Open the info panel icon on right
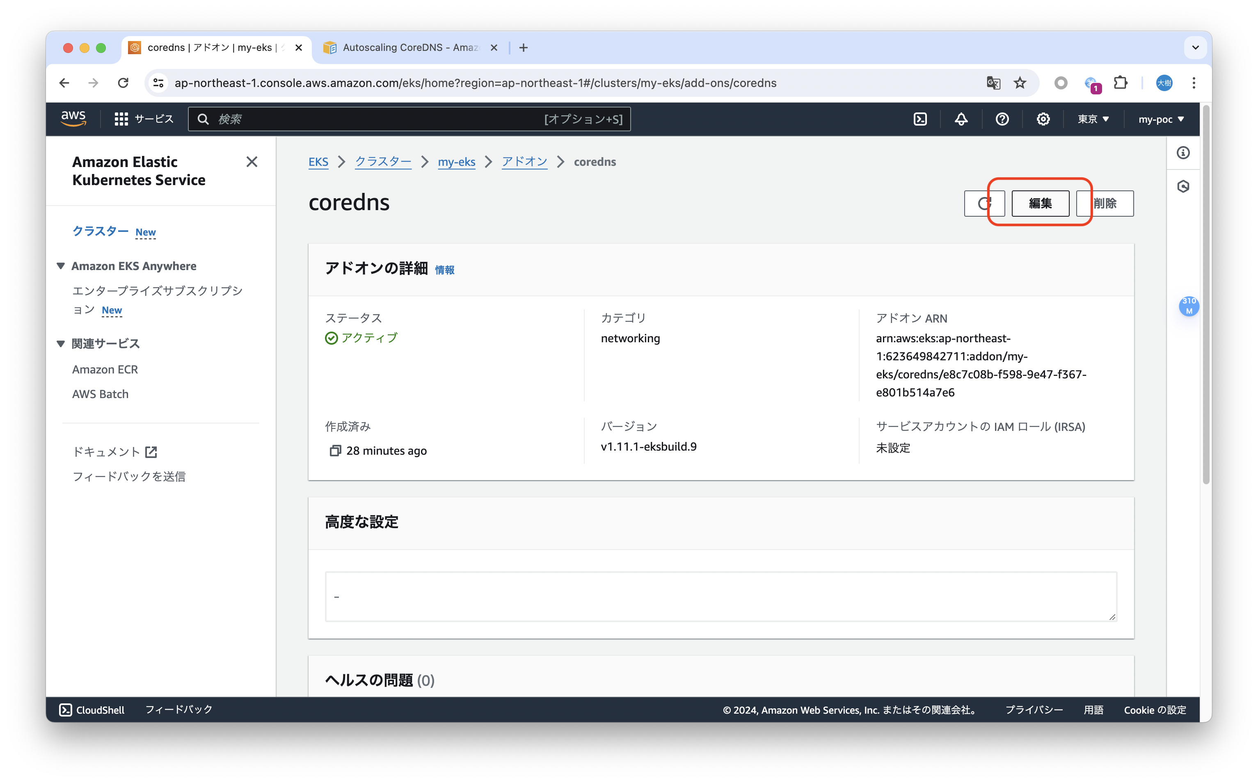The height and width of the screenshot is (783, 1258). pyautogui.click(x=1183, y=153)
